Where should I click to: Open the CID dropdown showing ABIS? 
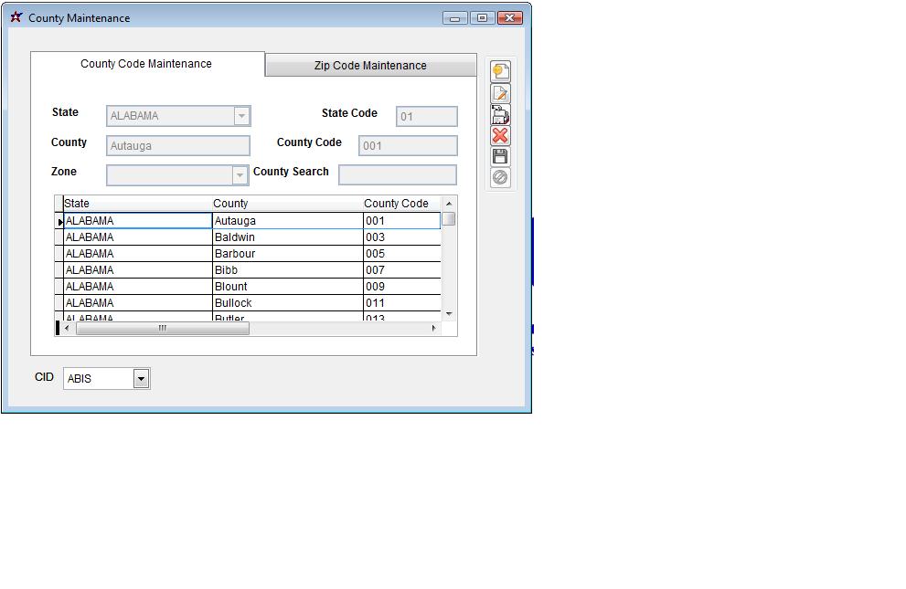(141, 378)
